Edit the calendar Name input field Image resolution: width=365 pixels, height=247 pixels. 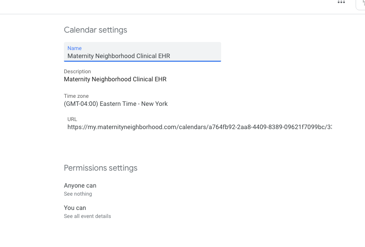tap(143, 52)
